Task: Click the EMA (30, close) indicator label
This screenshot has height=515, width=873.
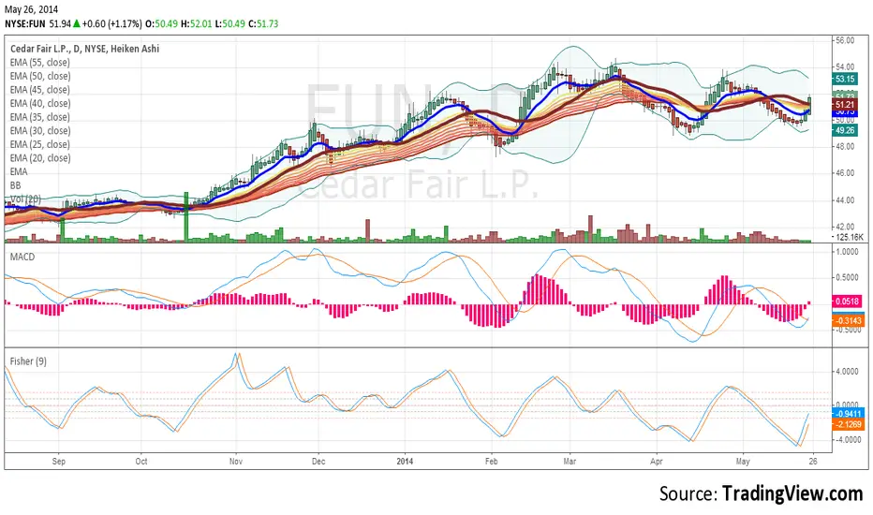Action: pos(40,131)
